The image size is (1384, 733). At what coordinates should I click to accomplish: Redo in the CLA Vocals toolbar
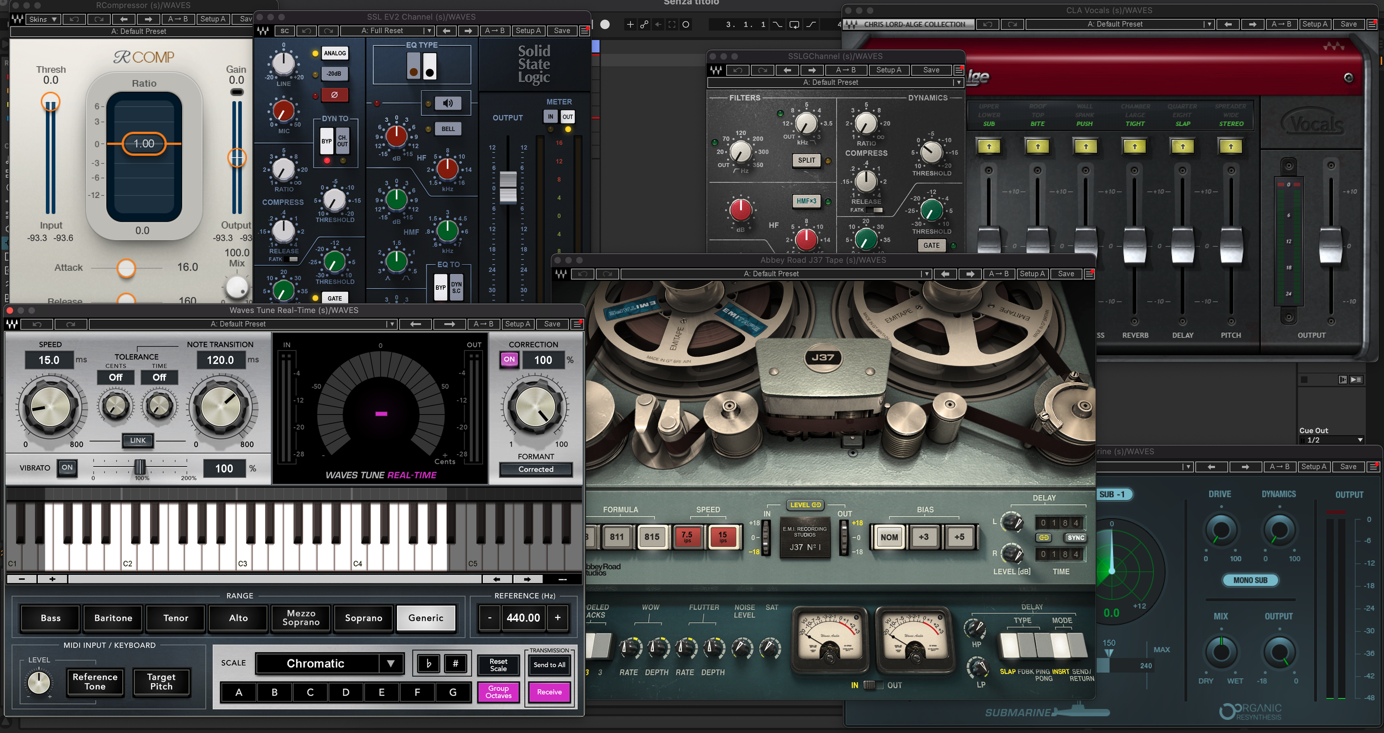coord(1013,24)
